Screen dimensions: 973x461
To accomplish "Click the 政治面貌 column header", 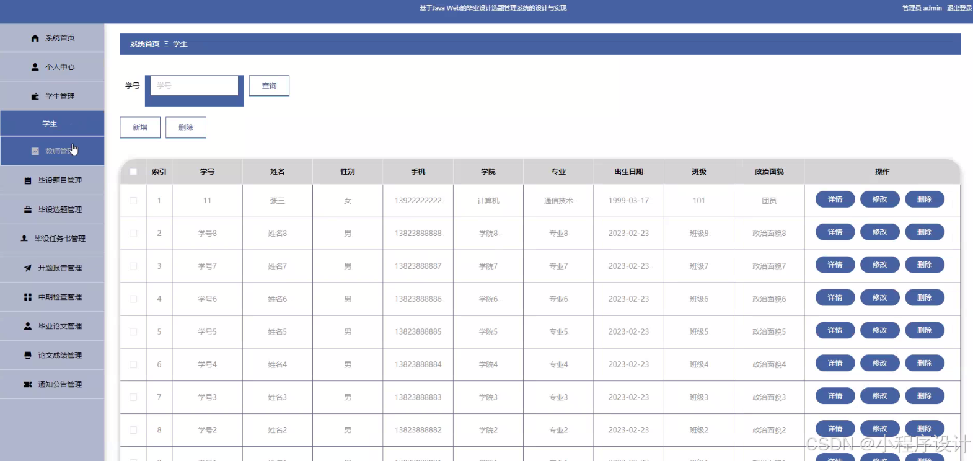I will click(769, 172).
